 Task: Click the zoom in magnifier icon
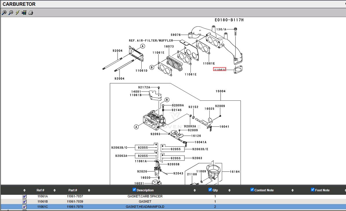tap(4, 13)
